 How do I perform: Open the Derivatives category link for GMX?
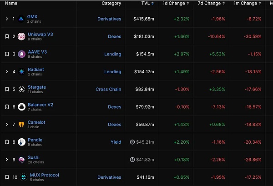[x=109, y=19]
